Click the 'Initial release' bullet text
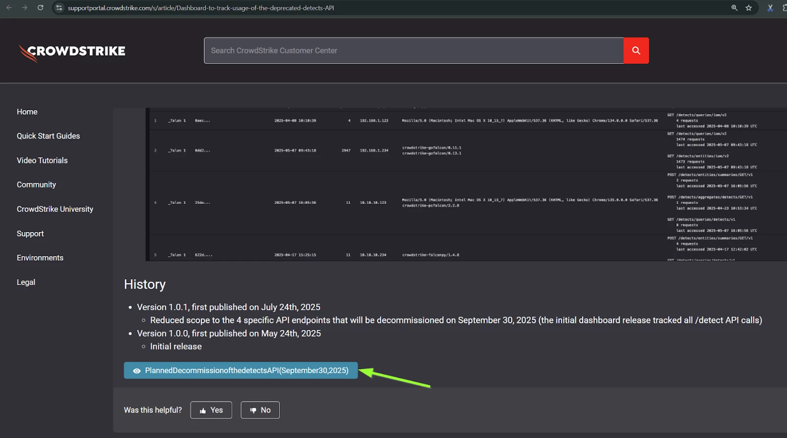 point(176,347)
